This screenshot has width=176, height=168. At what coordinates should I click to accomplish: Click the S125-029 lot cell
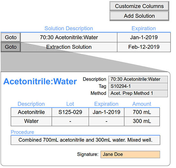[x=70, y=112]
